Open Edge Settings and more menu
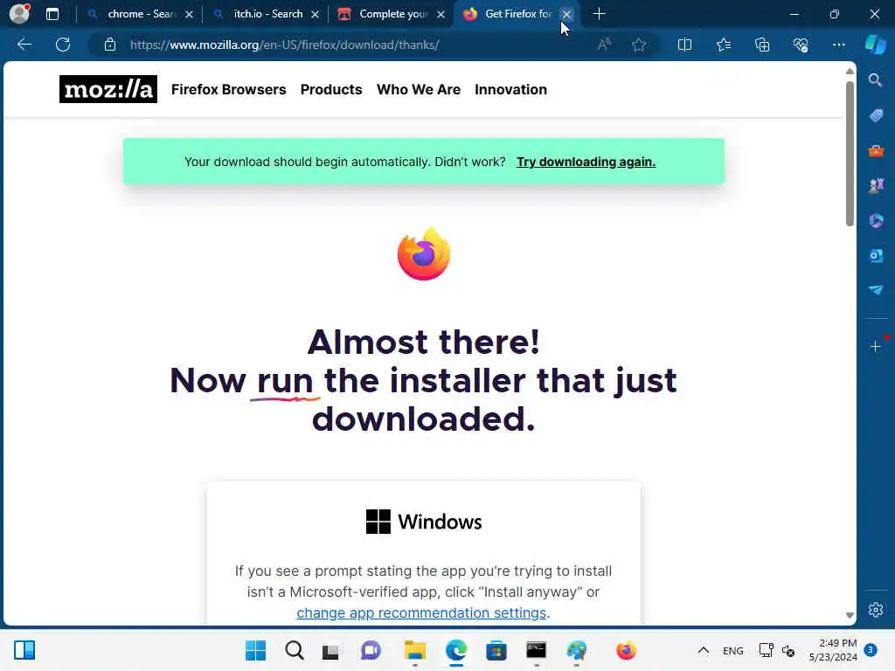895x671 pixels. pyautogui.click(x=838, y=45)
